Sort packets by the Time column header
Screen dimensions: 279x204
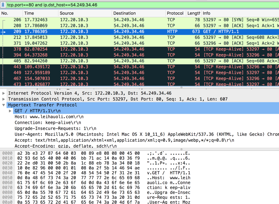40,13
